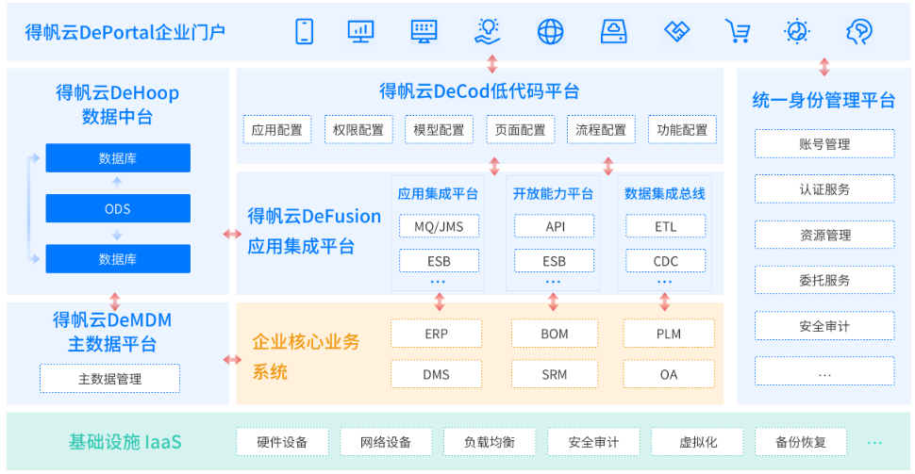Click the 网络设备 box
Screen dimensions: 915x474
tap(386, 442)
